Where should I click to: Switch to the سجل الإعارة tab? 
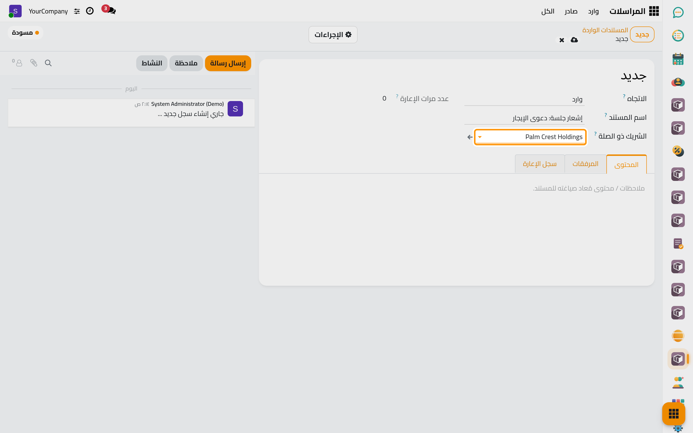click(x=540, y=164)
